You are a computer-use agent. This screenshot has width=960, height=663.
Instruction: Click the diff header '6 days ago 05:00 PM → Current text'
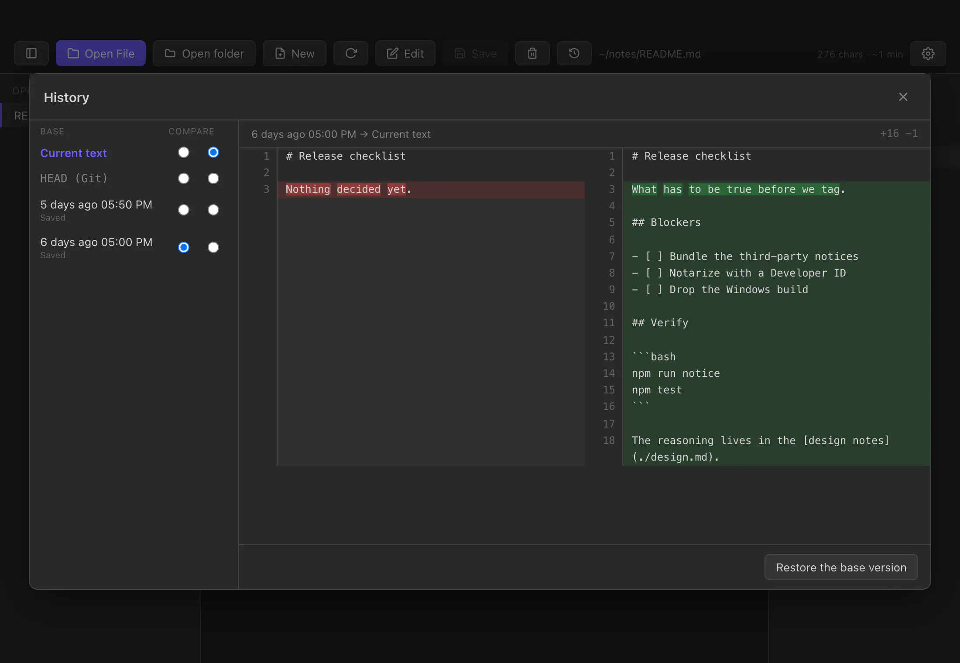click(341, 134)
